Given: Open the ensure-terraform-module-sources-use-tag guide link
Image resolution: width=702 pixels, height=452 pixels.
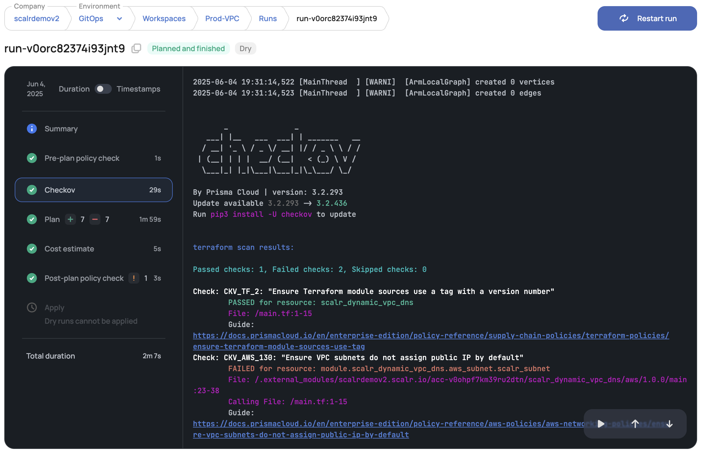Looking at the screenshot, I should [431, 341].
